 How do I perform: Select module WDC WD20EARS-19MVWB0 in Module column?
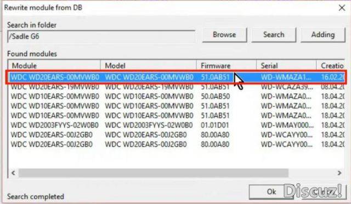point(55,87)
